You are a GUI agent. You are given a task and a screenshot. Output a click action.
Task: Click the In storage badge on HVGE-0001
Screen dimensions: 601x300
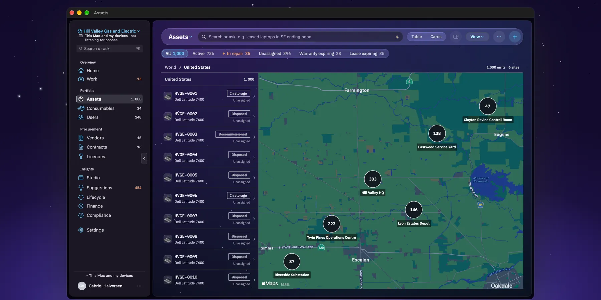click(x=238, y=94)
